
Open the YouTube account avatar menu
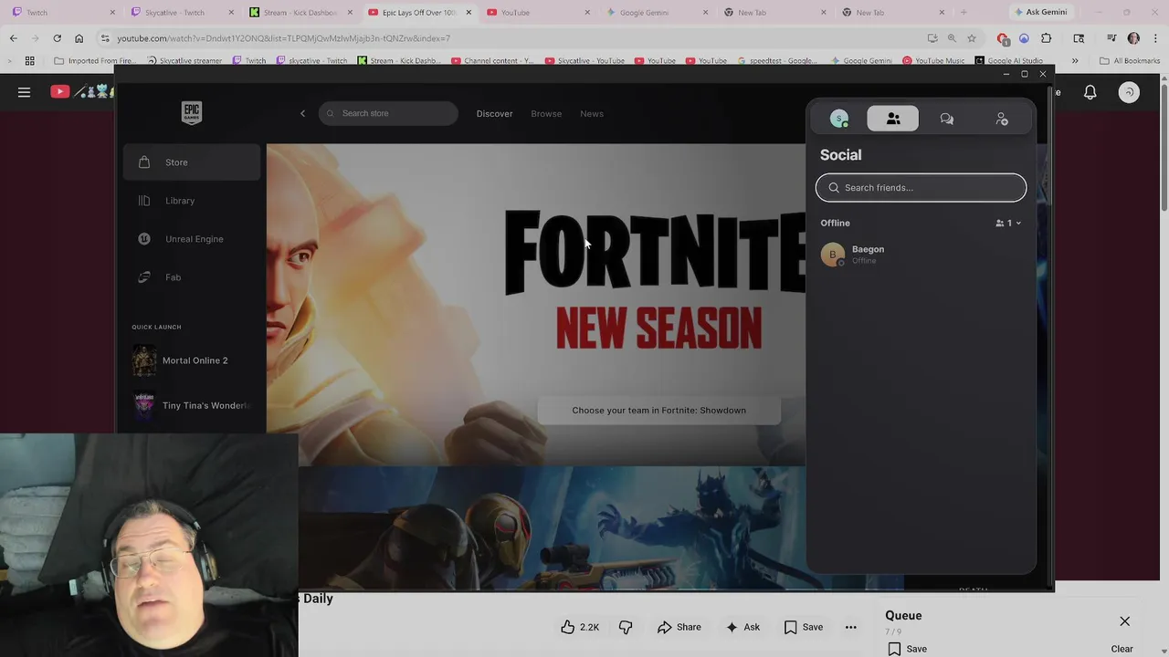coord(1130,92)
